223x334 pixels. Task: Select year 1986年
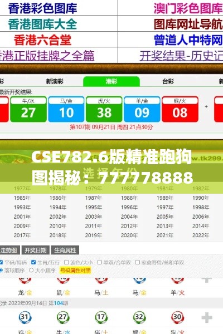pos(58,198)
